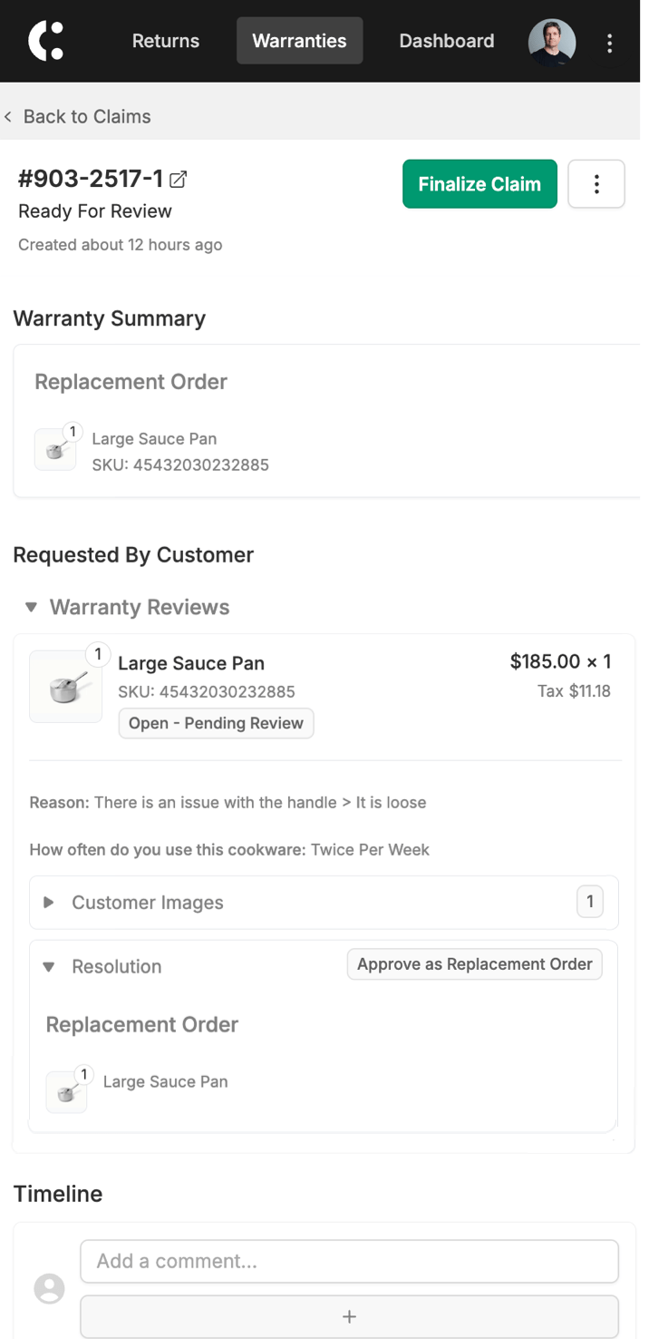The width and height of the screenshot is (649, 1339).
Task: Click the plus button below comment box
Action: 349,1316
